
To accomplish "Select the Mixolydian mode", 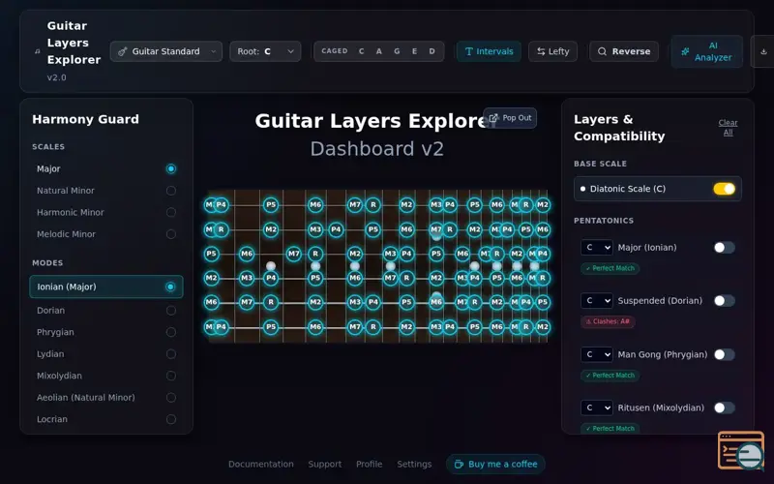I will [x=106, y=376].
